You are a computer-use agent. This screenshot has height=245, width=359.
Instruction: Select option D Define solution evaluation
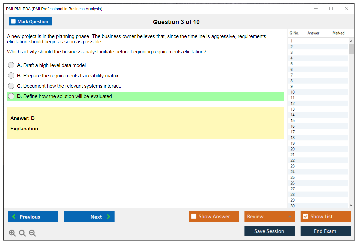11,96
